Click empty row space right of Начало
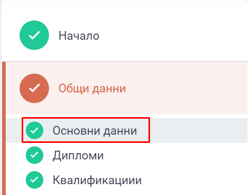Image resolution: width=248 pixels, height=195 pixels. click(174, 36)
